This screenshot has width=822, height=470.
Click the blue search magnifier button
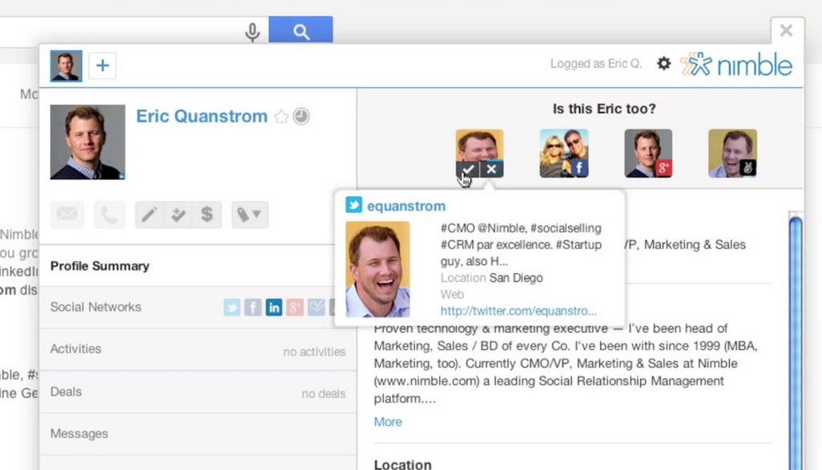click(300, 30)
